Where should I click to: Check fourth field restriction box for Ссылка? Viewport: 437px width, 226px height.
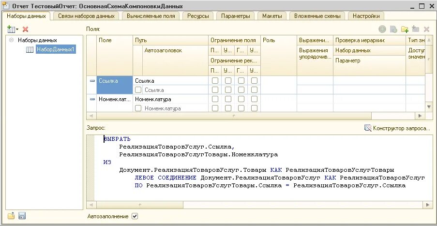[254, 80]
